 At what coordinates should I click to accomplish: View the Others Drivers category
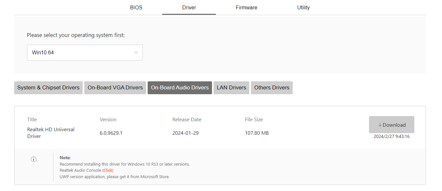[x=272, y=88]
